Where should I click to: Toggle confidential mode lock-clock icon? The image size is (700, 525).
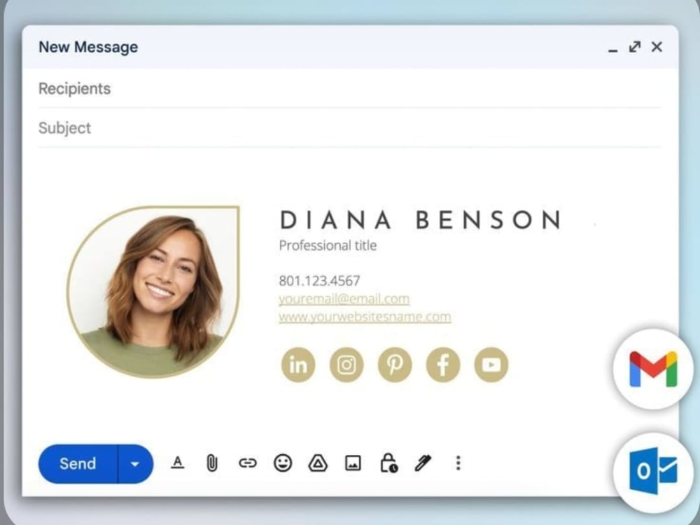click(x=388, y=463)
